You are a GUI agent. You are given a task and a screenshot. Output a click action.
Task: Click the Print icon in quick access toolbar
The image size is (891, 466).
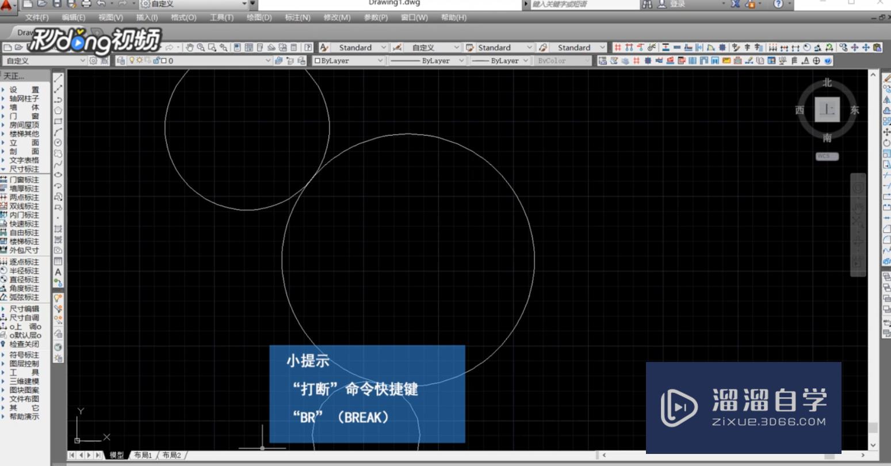pyautogui.click(x=86, y=4)
